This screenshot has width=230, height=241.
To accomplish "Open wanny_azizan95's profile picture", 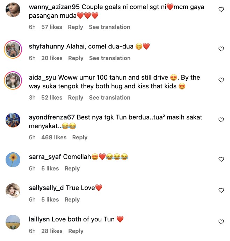I will tap(13, 10).
